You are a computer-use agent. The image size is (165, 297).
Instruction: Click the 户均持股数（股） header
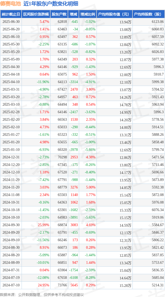click(149, 14)
